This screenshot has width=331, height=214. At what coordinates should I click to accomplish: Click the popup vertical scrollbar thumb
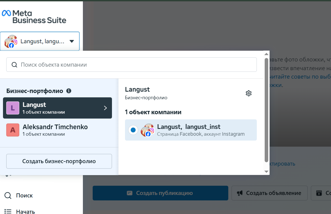266,110
